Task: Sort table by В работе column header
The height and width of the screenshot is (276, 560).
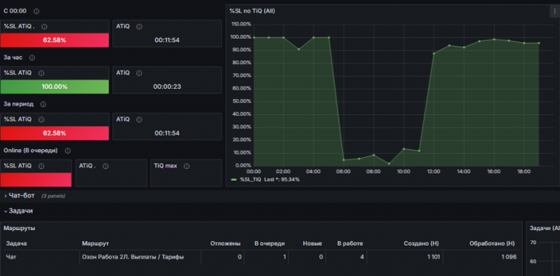Action: 350,243
